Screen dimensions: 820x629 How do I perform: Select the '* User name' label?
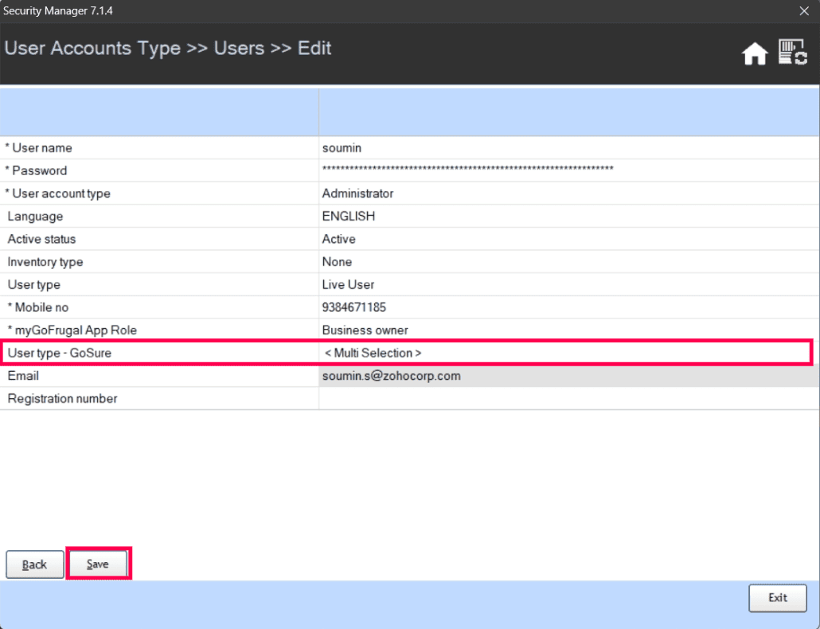click(x=39, y=148)
